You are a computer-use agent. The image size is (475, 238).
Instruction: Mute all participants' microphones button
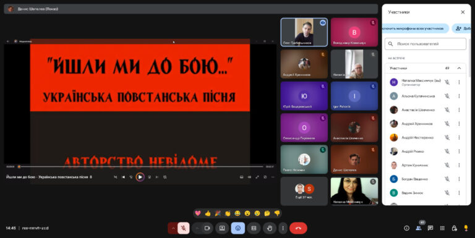point(415,28)
